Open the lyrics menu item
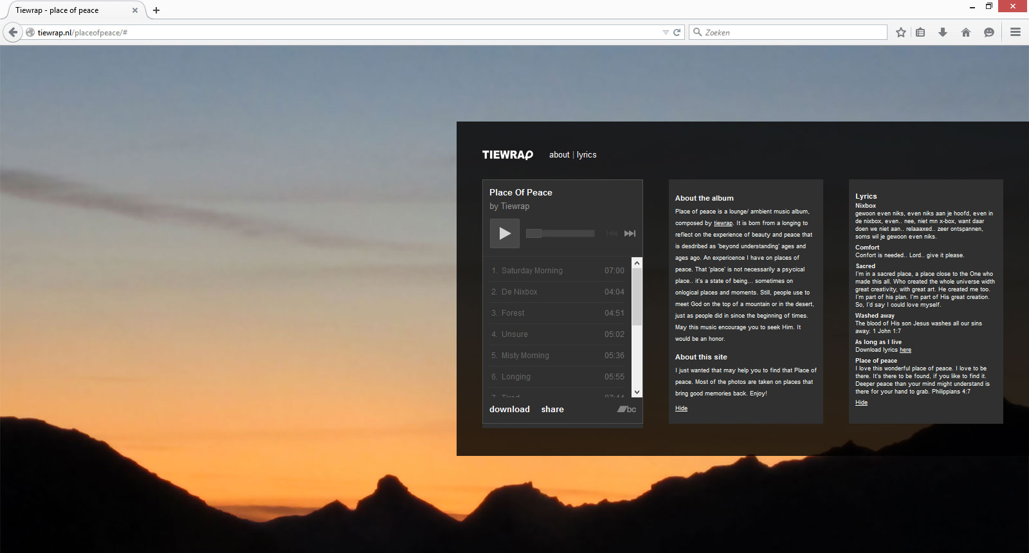 (587, 155)
